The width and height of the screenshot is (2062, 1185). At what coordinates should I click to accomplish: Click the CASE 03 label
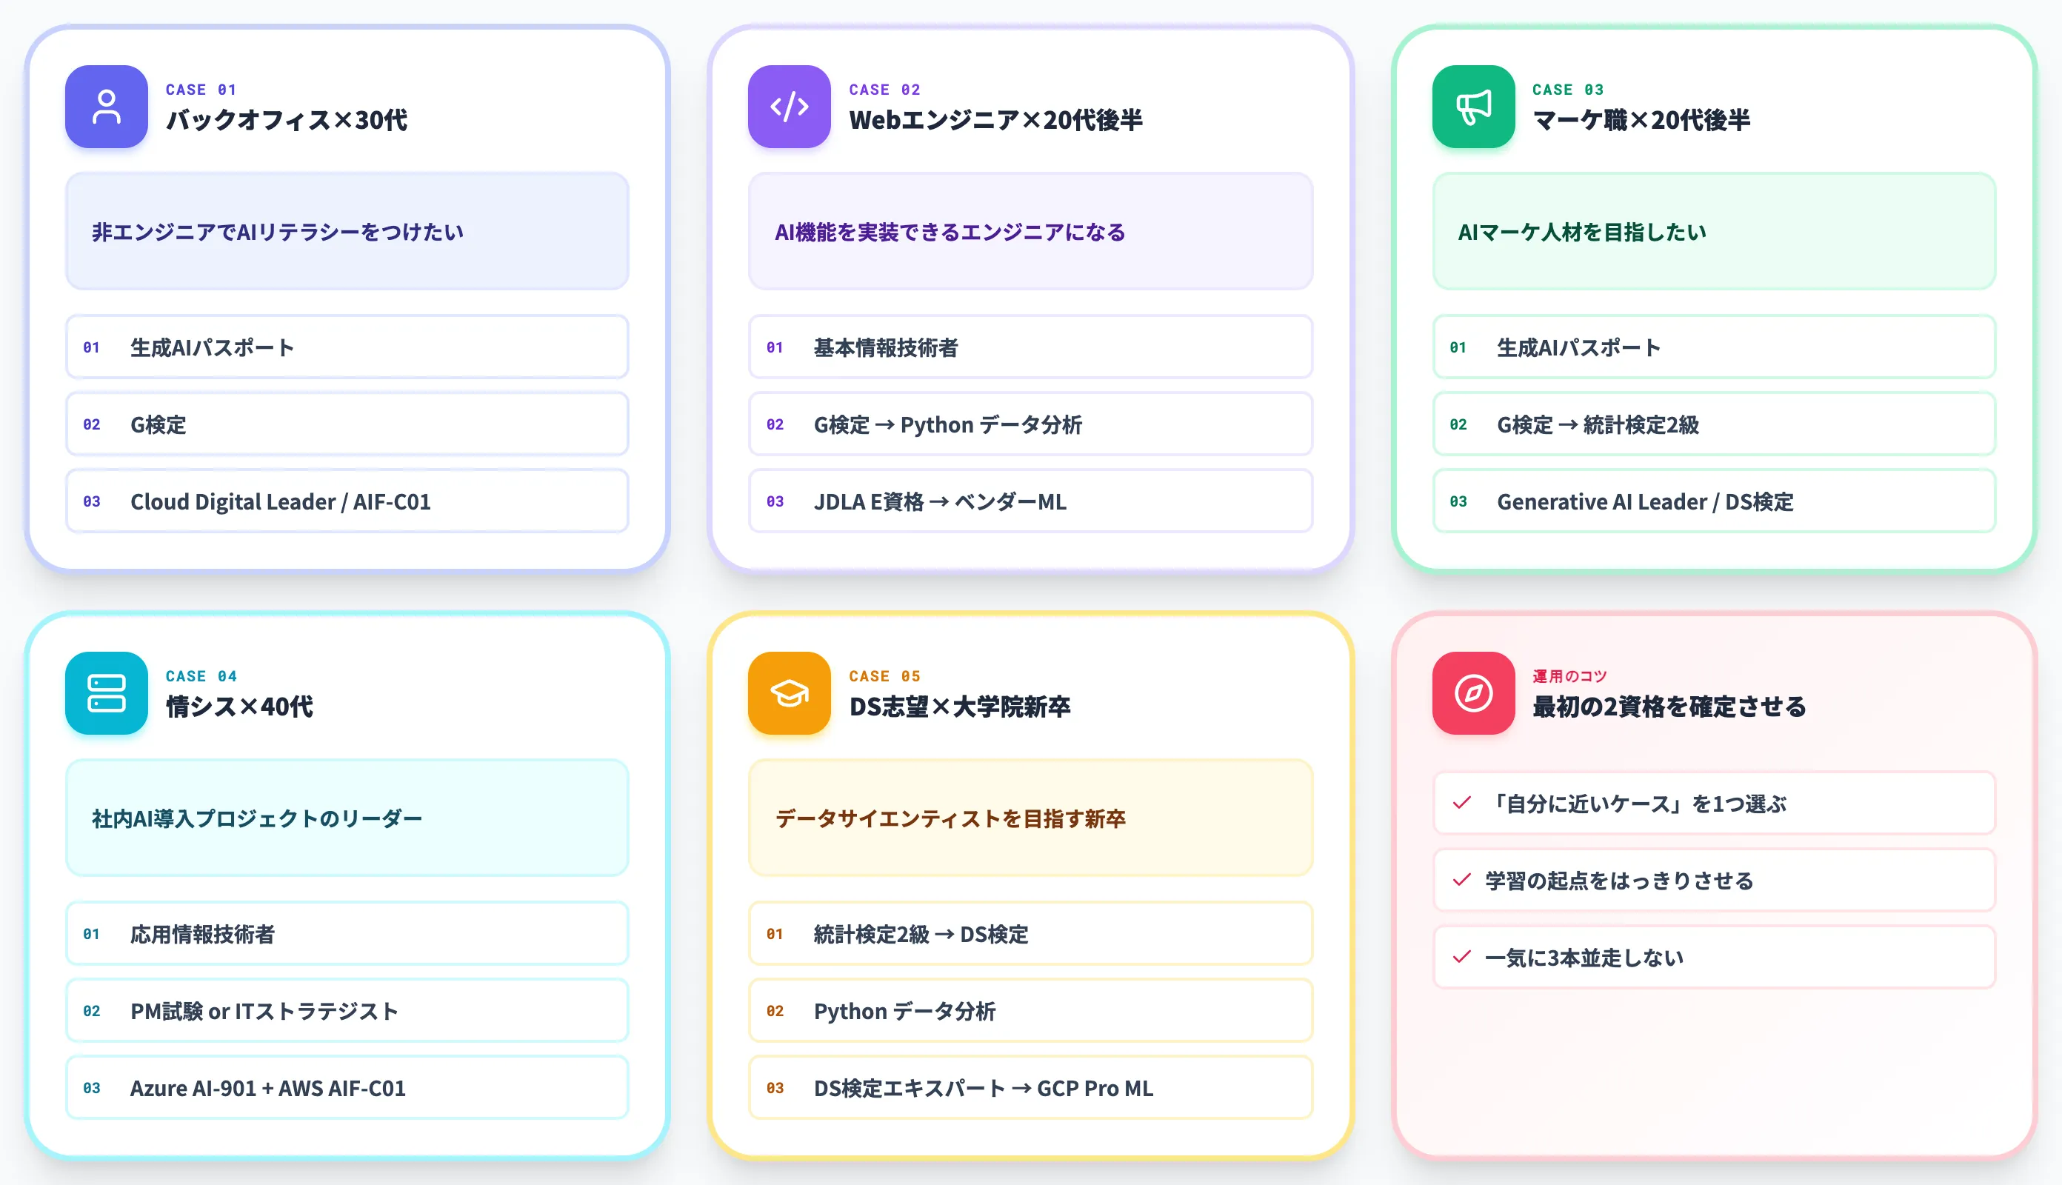coord(1568,90)
